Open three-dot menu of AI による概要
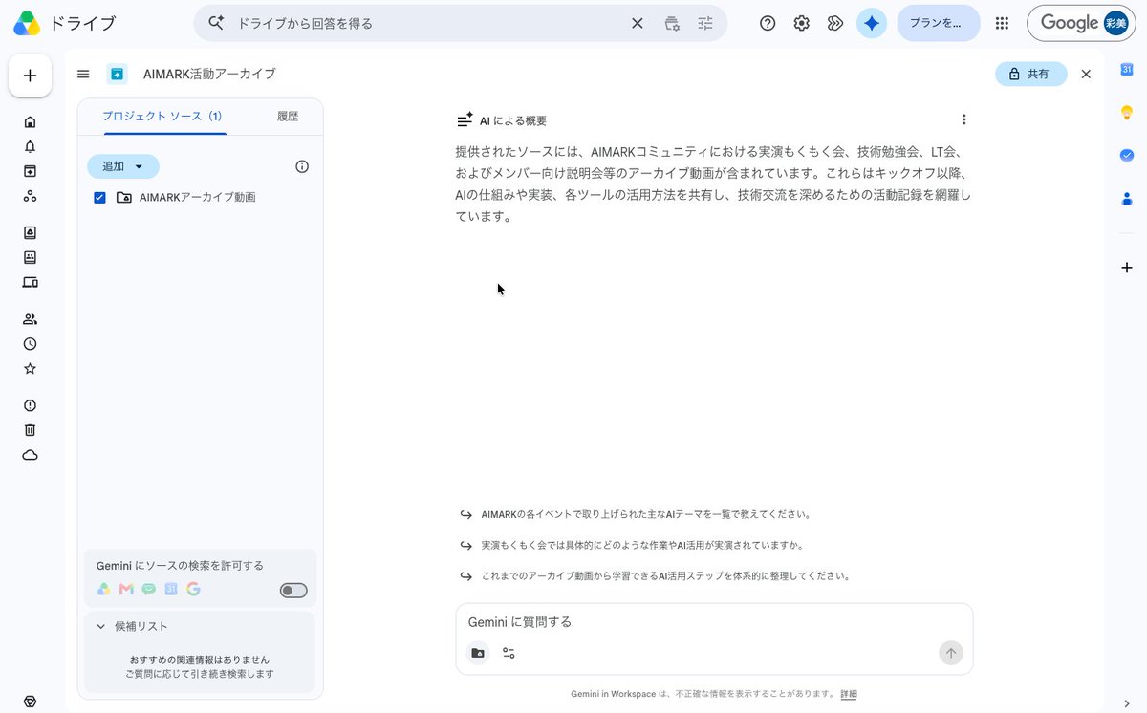The height and width of the screenshot is (713, 1147). pos(963,119)
